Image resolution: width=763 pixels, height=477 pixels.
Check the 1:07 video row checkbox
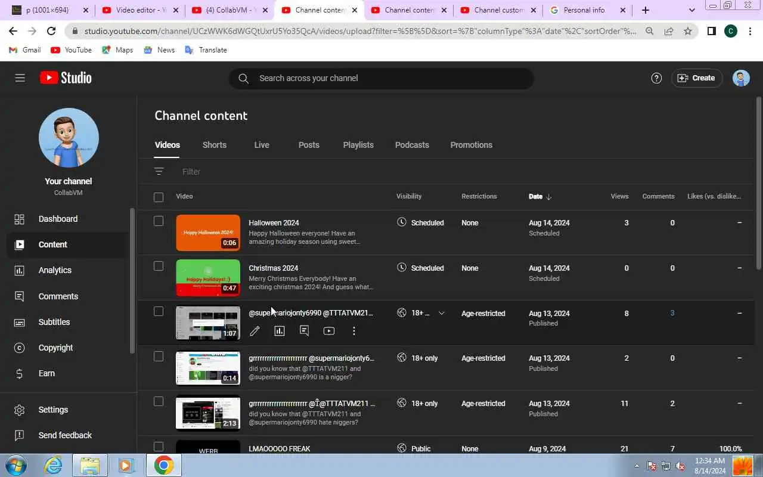pos(159,311)
